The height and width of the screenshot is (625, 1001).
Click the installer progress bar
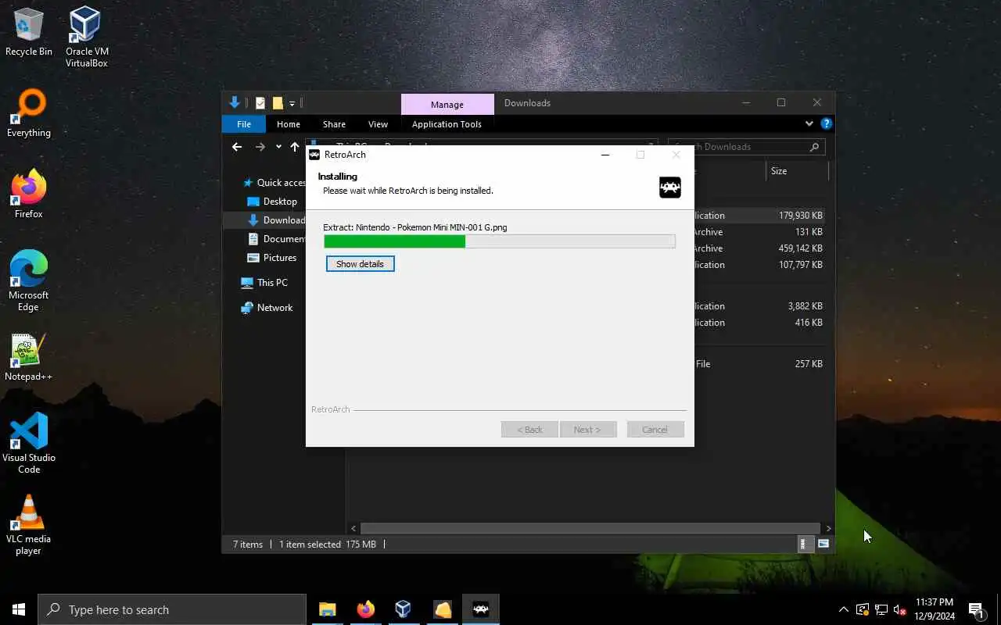click(500, 241)
